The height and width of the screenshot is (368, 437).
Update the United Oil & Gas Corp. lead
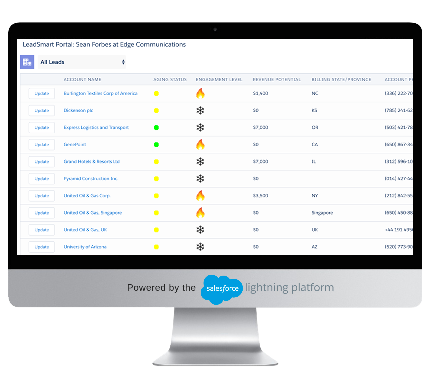[x=42, y=196]
